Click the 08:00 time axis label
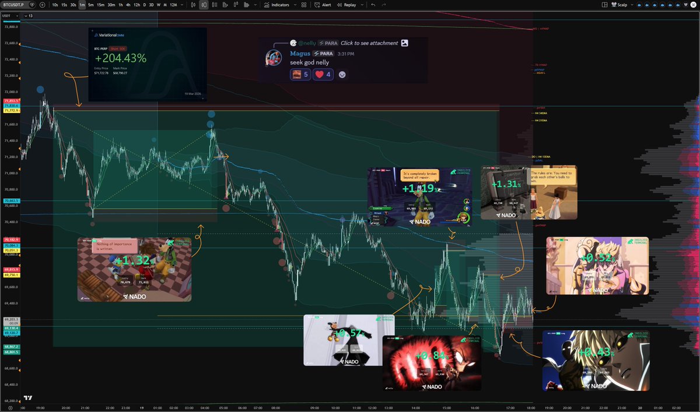700x412 pixels. pos(275,407)
